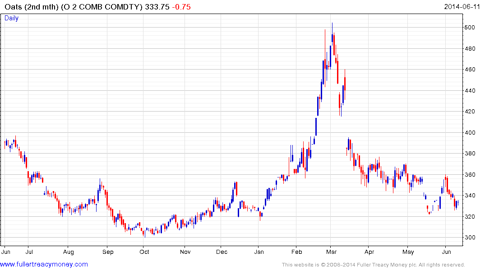Click the 'Nov' month label on time axis

185,252
